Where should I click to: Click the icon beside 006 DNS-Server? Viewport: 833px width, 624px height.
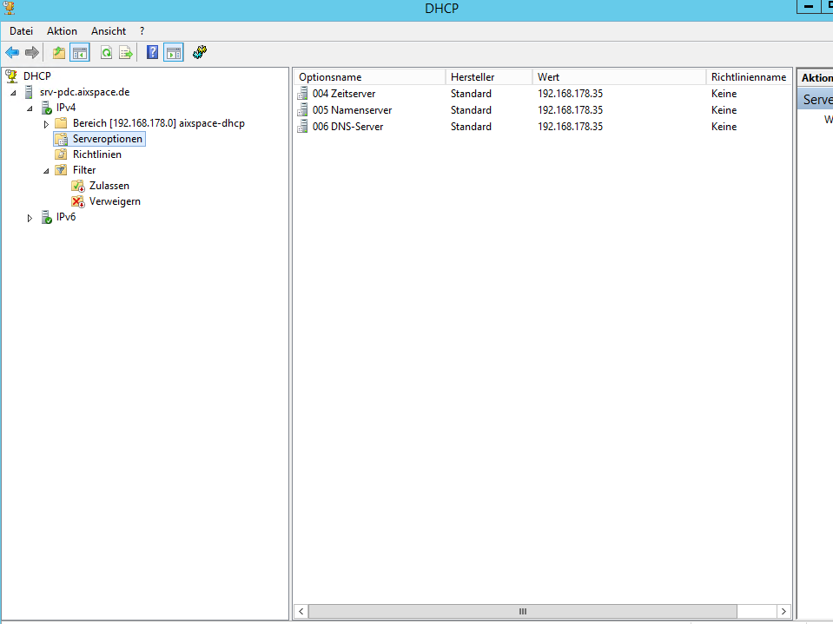(x=302, y=127)
